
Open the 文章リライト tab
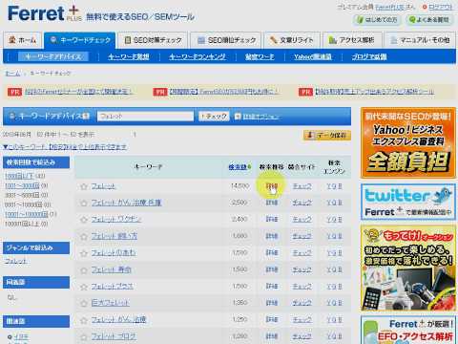292,40
